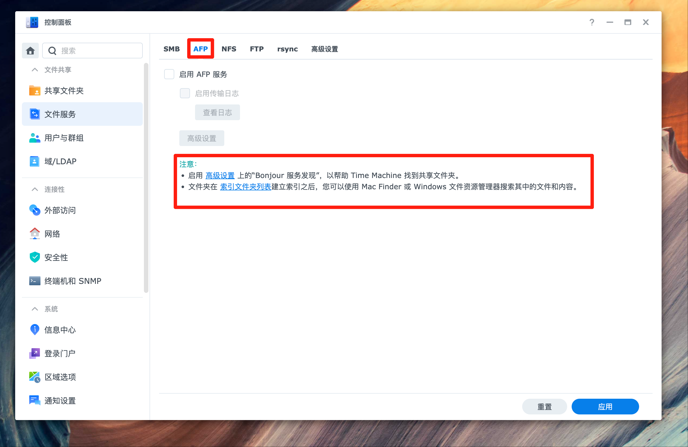The width and height of the screenshot is (688, 447).
Task: Open 用户与群组 users icon
Action: [x=35, y=138]
